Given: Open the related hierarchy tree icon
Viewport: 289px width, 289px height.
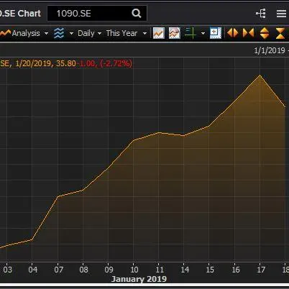Looking at the screenshot, I should pyautogui.click(x=261, y=14).
